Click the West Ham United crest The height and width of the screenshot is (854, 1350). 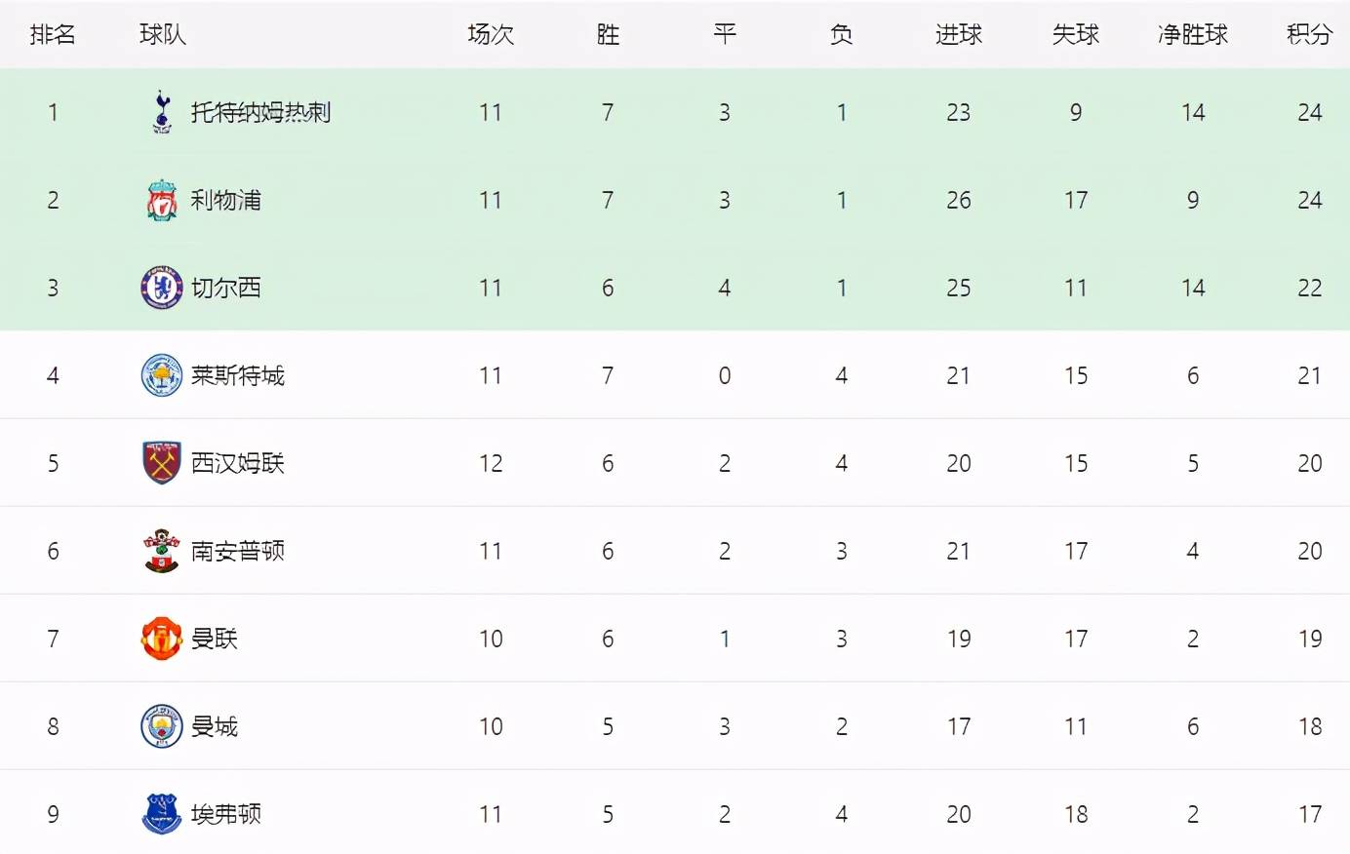pos(162,463)
